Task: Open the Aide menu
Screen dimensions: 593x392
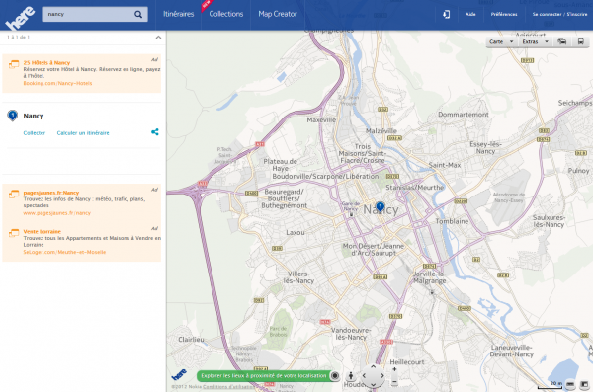Action: 470,15
